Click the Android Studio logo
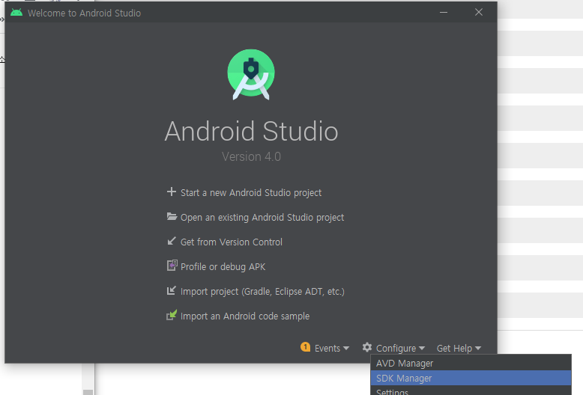The height and width of the screenshot is (395, 583). click(x=251, y=75)
